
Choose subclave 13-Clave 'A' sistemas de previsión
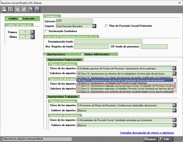click(125, 91)
